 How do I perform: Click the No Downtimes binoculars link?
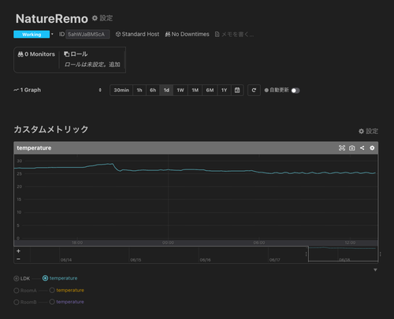[187, 35]
